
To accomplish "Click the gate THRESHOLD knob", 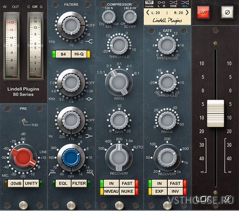I will (x=167, y=83).
